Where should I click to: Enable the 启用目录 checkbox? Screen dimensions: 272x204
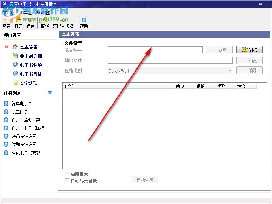(67, 174)
